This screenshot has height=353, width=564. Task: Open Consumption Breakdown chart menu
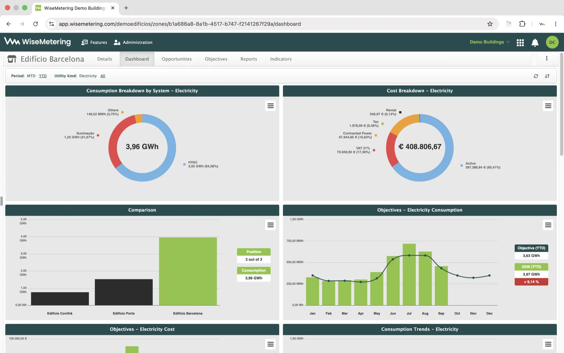click(x=270, y=106)
